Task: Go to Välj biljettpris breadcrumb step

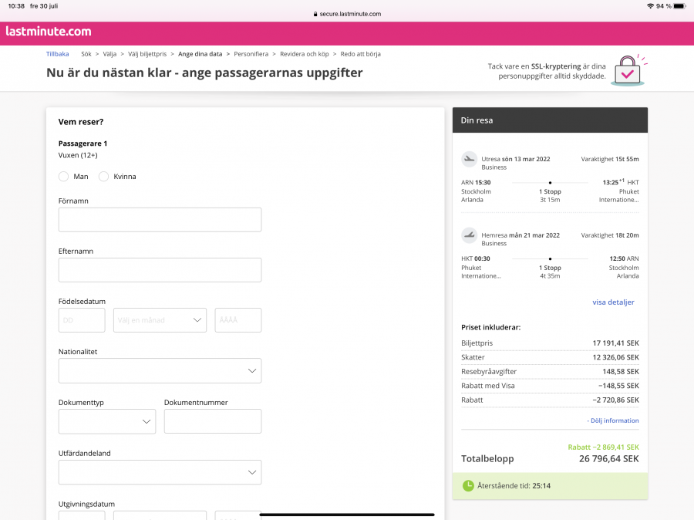Action: pyautogui.click(x=147, y=54)
